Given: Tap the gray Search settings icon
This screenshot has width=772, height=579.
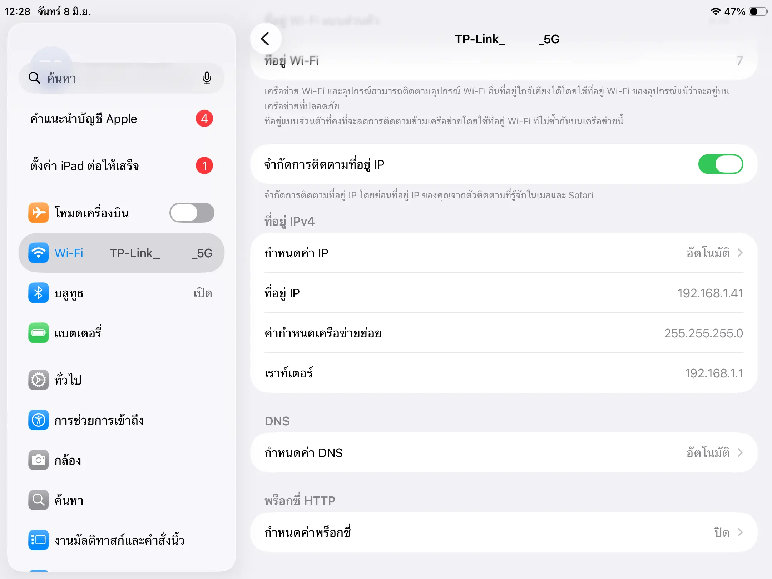Looking at the screenshot, I should click(x=39, y=500).
